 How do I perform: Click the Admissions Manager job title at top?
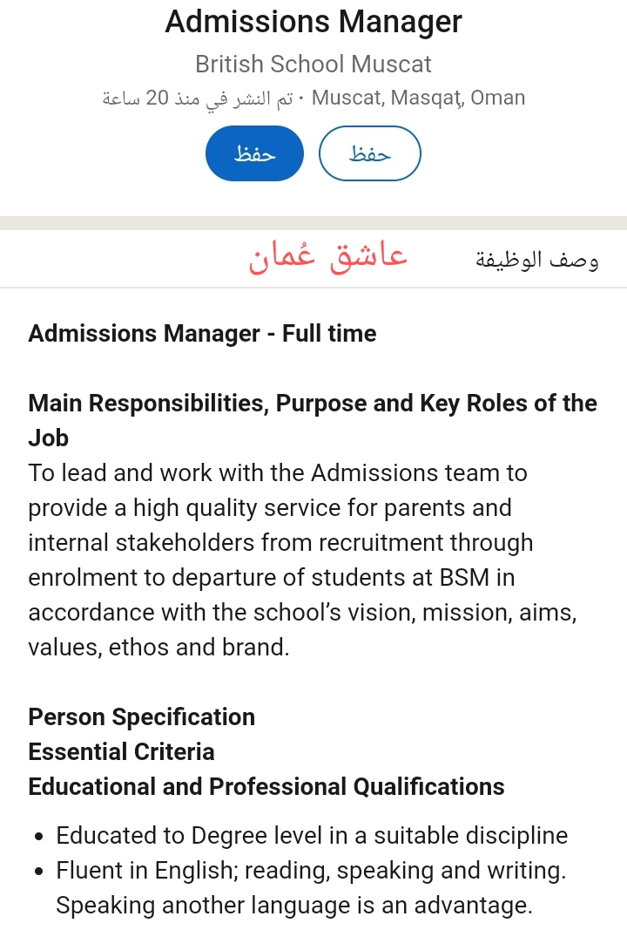coord(313,23)
